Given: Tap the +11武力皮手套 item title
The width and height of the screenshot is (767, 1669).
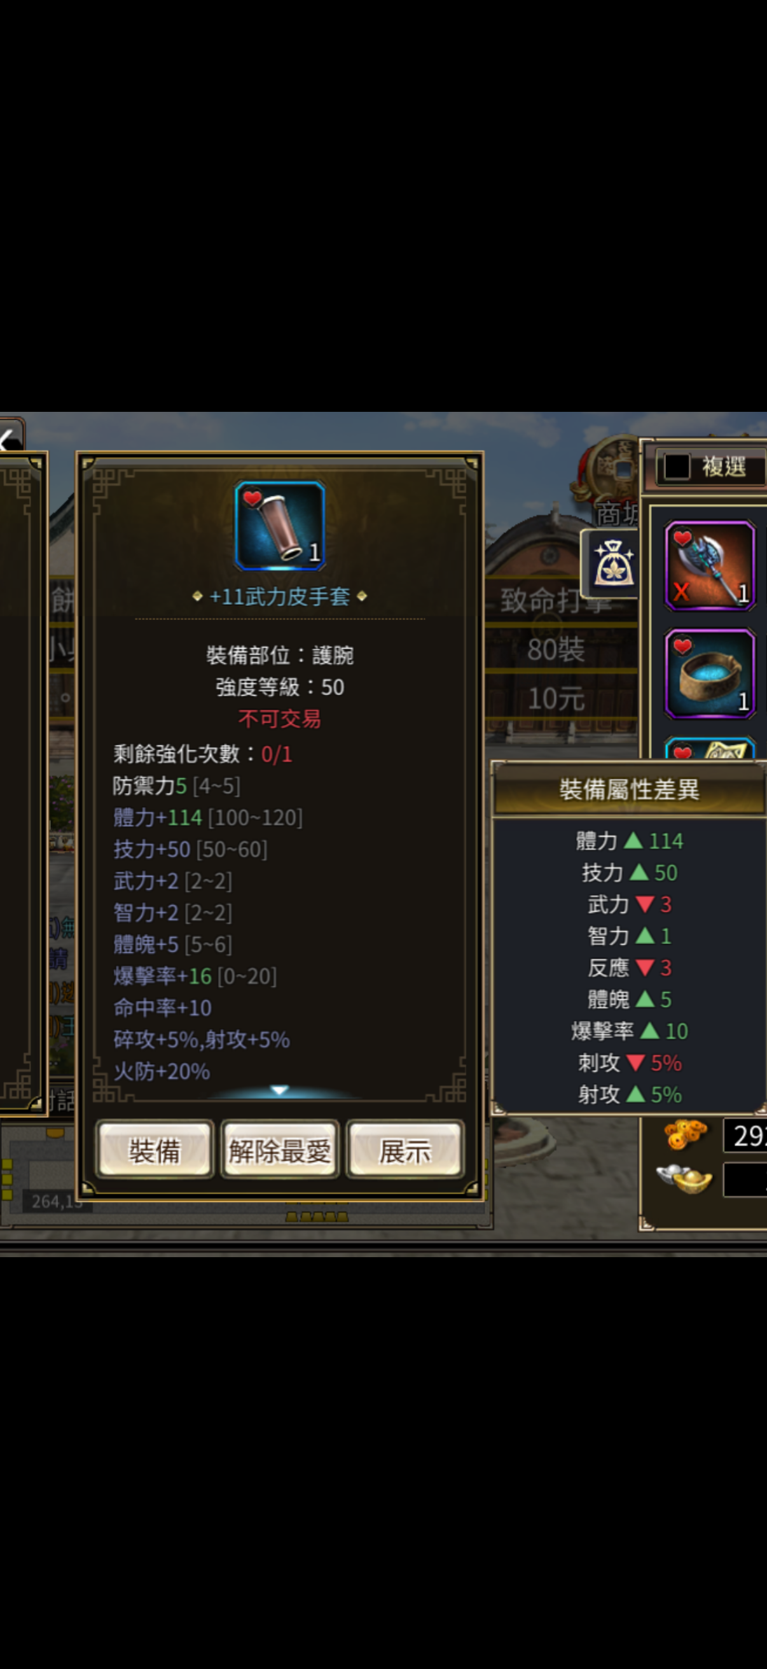Looking at the screenshot, I should pyautogui.click(x=280, y=596).
